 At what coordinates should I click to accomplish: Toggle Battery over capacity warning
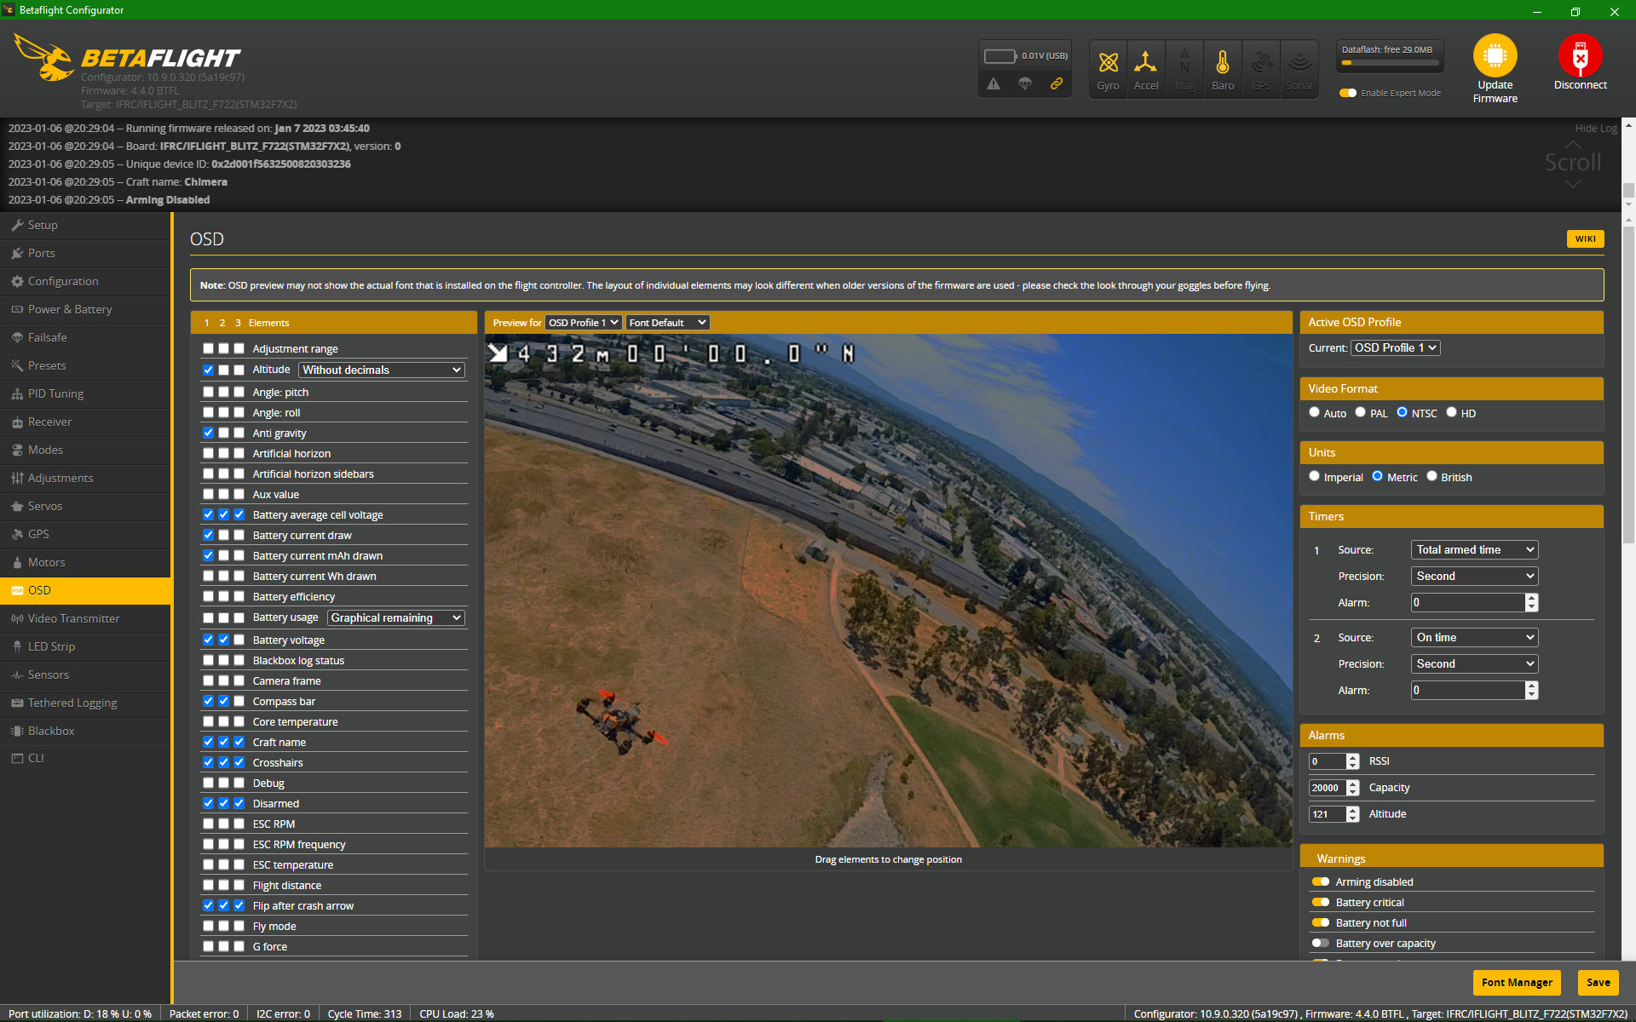(x=1321, y=943)
